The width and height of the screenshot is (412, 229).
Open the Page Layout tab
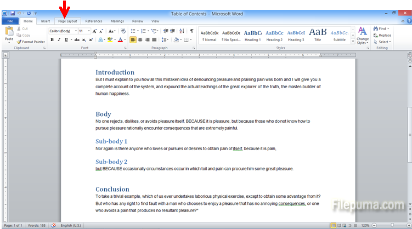(68, 21)
